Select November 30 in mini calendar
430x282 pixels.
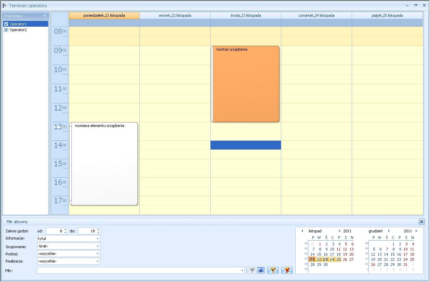(325, 265)
